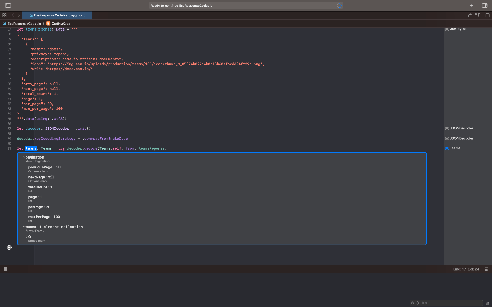Viewport: 492px width, 307px height.
Task: Expand the 0 struct Team entry
Action: [x=27, y=236]
